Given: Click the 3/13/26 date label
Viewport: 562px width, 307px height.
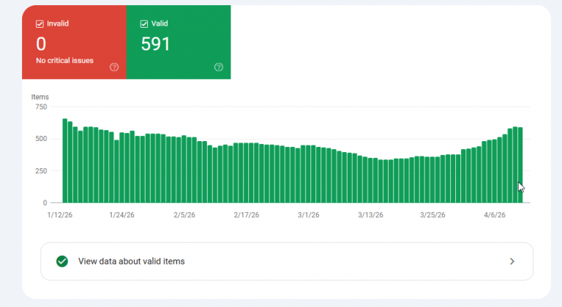Looking at the screenshot, I should (x=371, y=216).
